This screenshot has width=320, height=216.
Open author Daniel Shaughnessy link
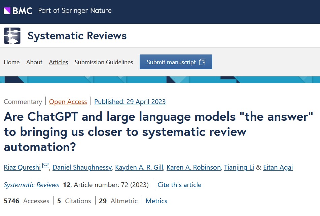pos(82,167)
